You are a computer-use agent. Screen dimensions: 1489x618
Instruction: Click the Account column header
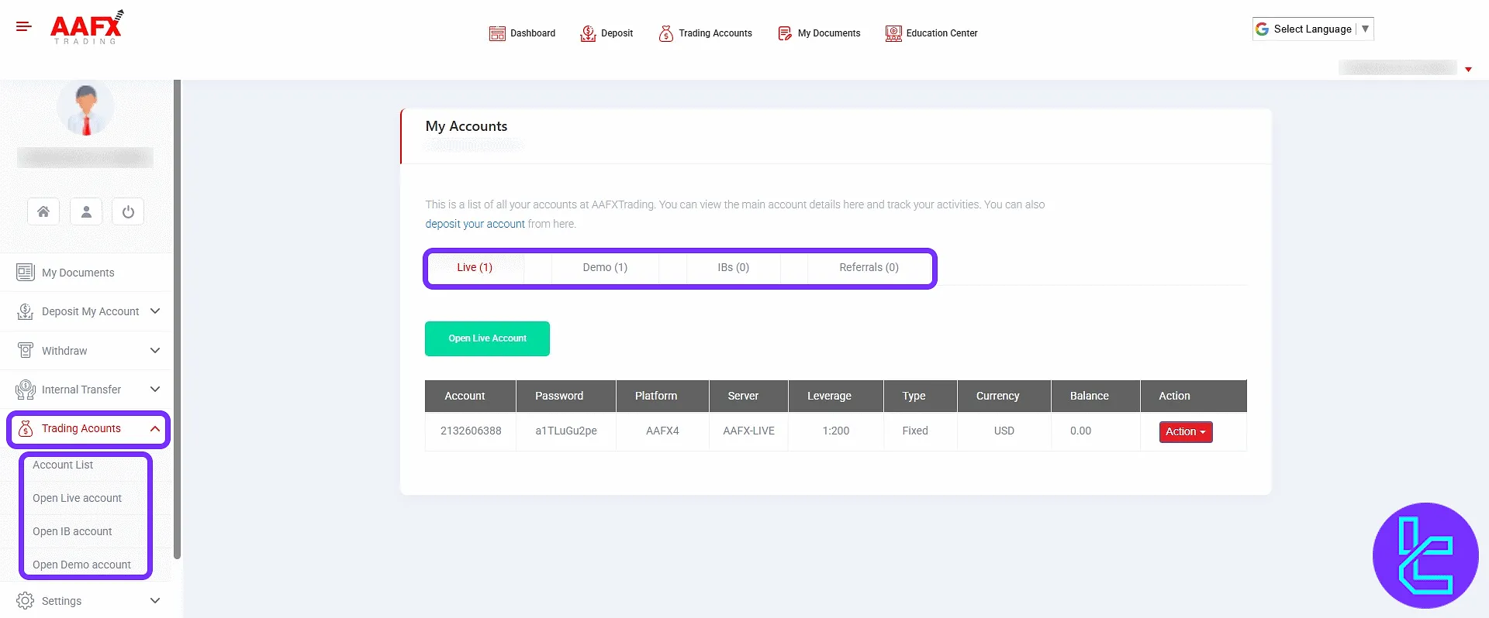tap(470, 396)
